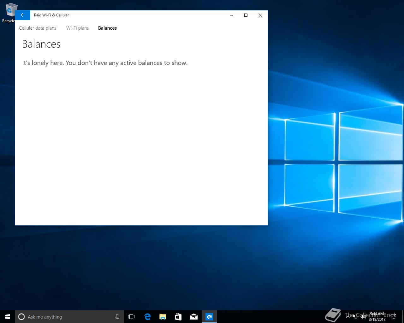Maximize the Paid Wi-Fi & Cellular window
The width and height of the screenshot is (404, 323).
tap(246, 15)
